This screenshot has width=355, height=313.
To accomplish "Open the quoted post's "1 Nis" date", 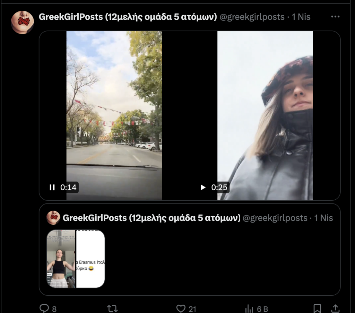I will 323,218.
